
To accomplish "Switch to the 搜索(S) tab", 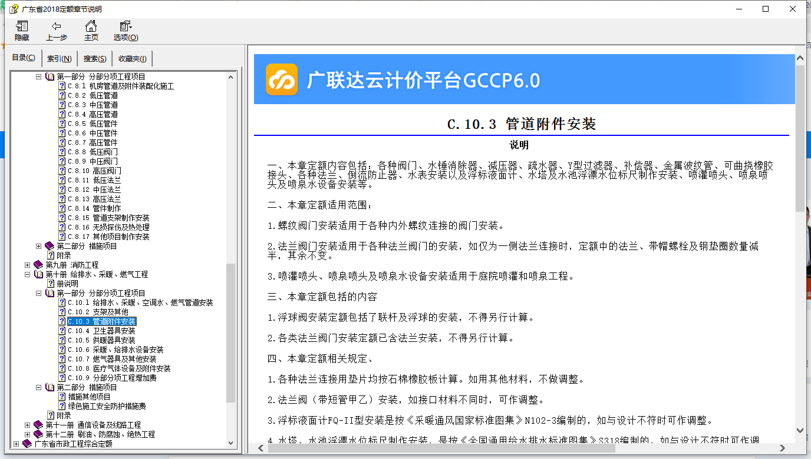I will click(x=95, y=58).
